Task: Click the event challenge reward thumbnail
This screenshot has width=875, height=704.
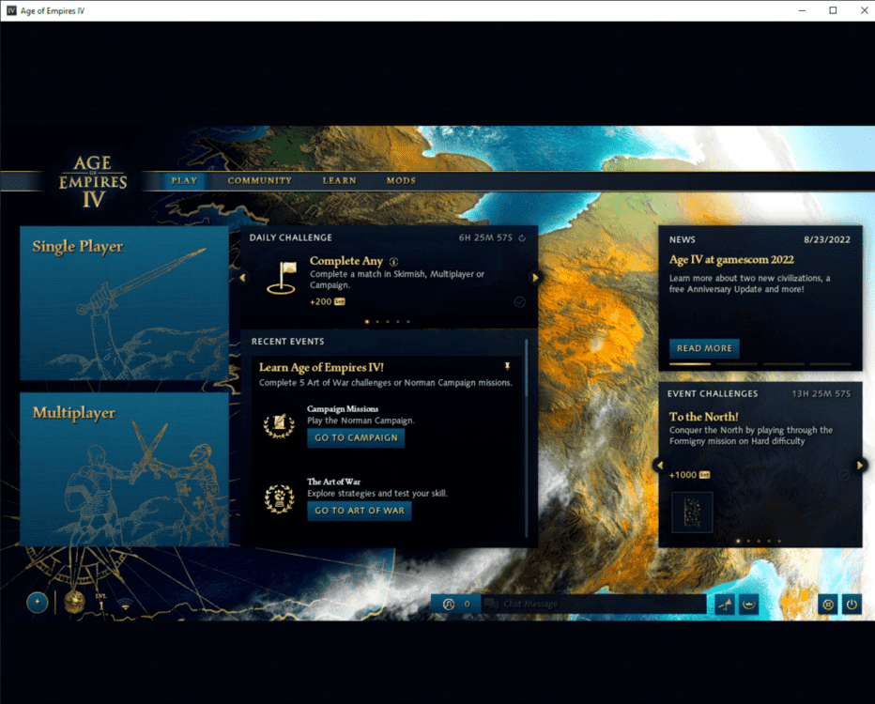Action: [692, 513]
